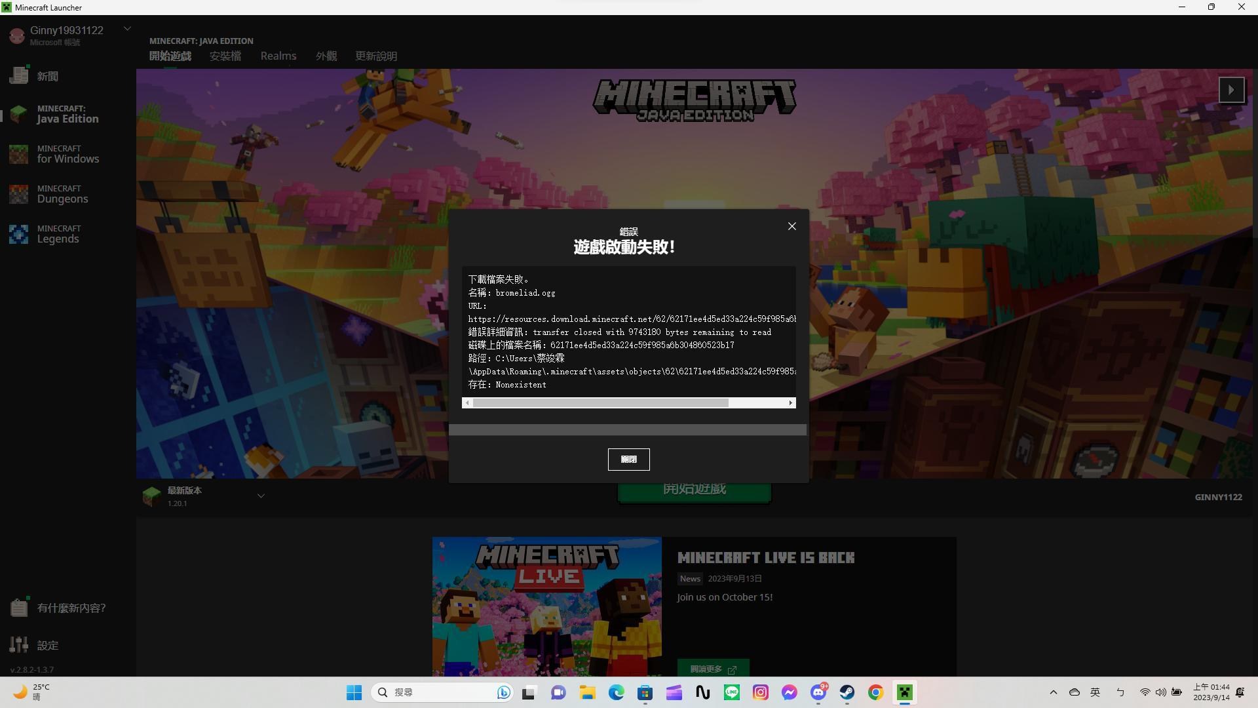The height and width of the screenshot is (708, 1258).
Task: Open the Minecraft Legends section
Action: (x=59, y=234)
